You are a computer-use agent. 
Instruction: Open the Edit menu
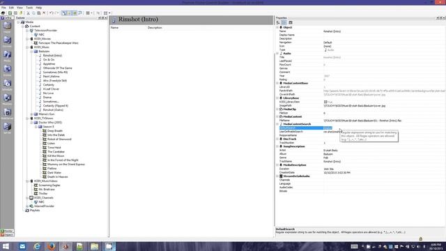click(11, 8)
